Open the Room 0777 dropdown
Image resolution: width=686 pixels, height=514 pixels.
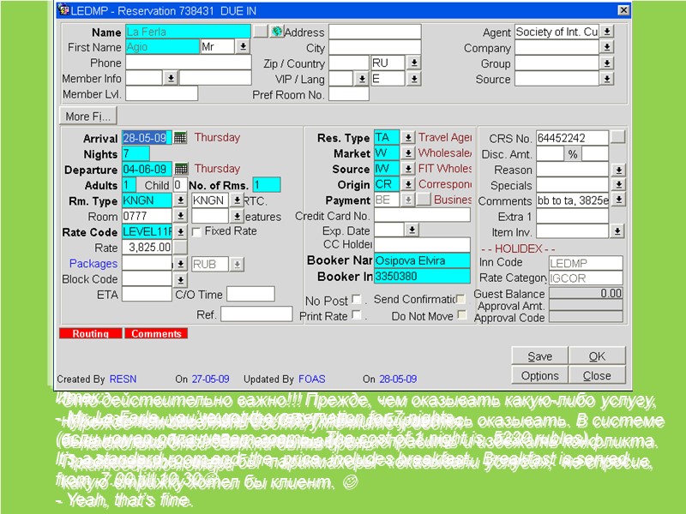[x=180, y=216]
